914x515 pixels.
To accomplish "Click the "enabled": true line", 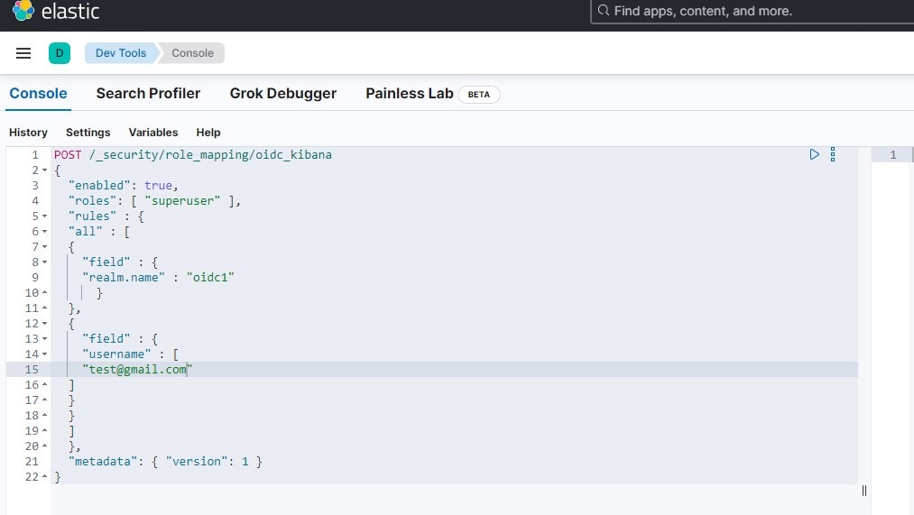I will [x=123, y=185].
